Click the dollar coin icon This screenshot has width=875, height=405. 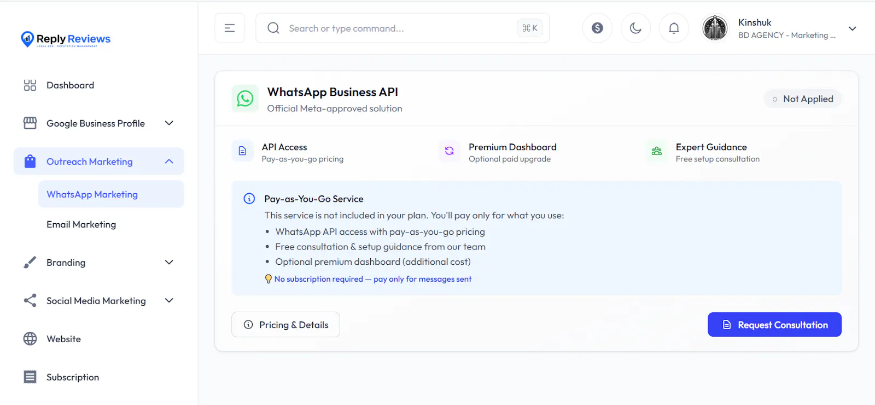(597, 28)
